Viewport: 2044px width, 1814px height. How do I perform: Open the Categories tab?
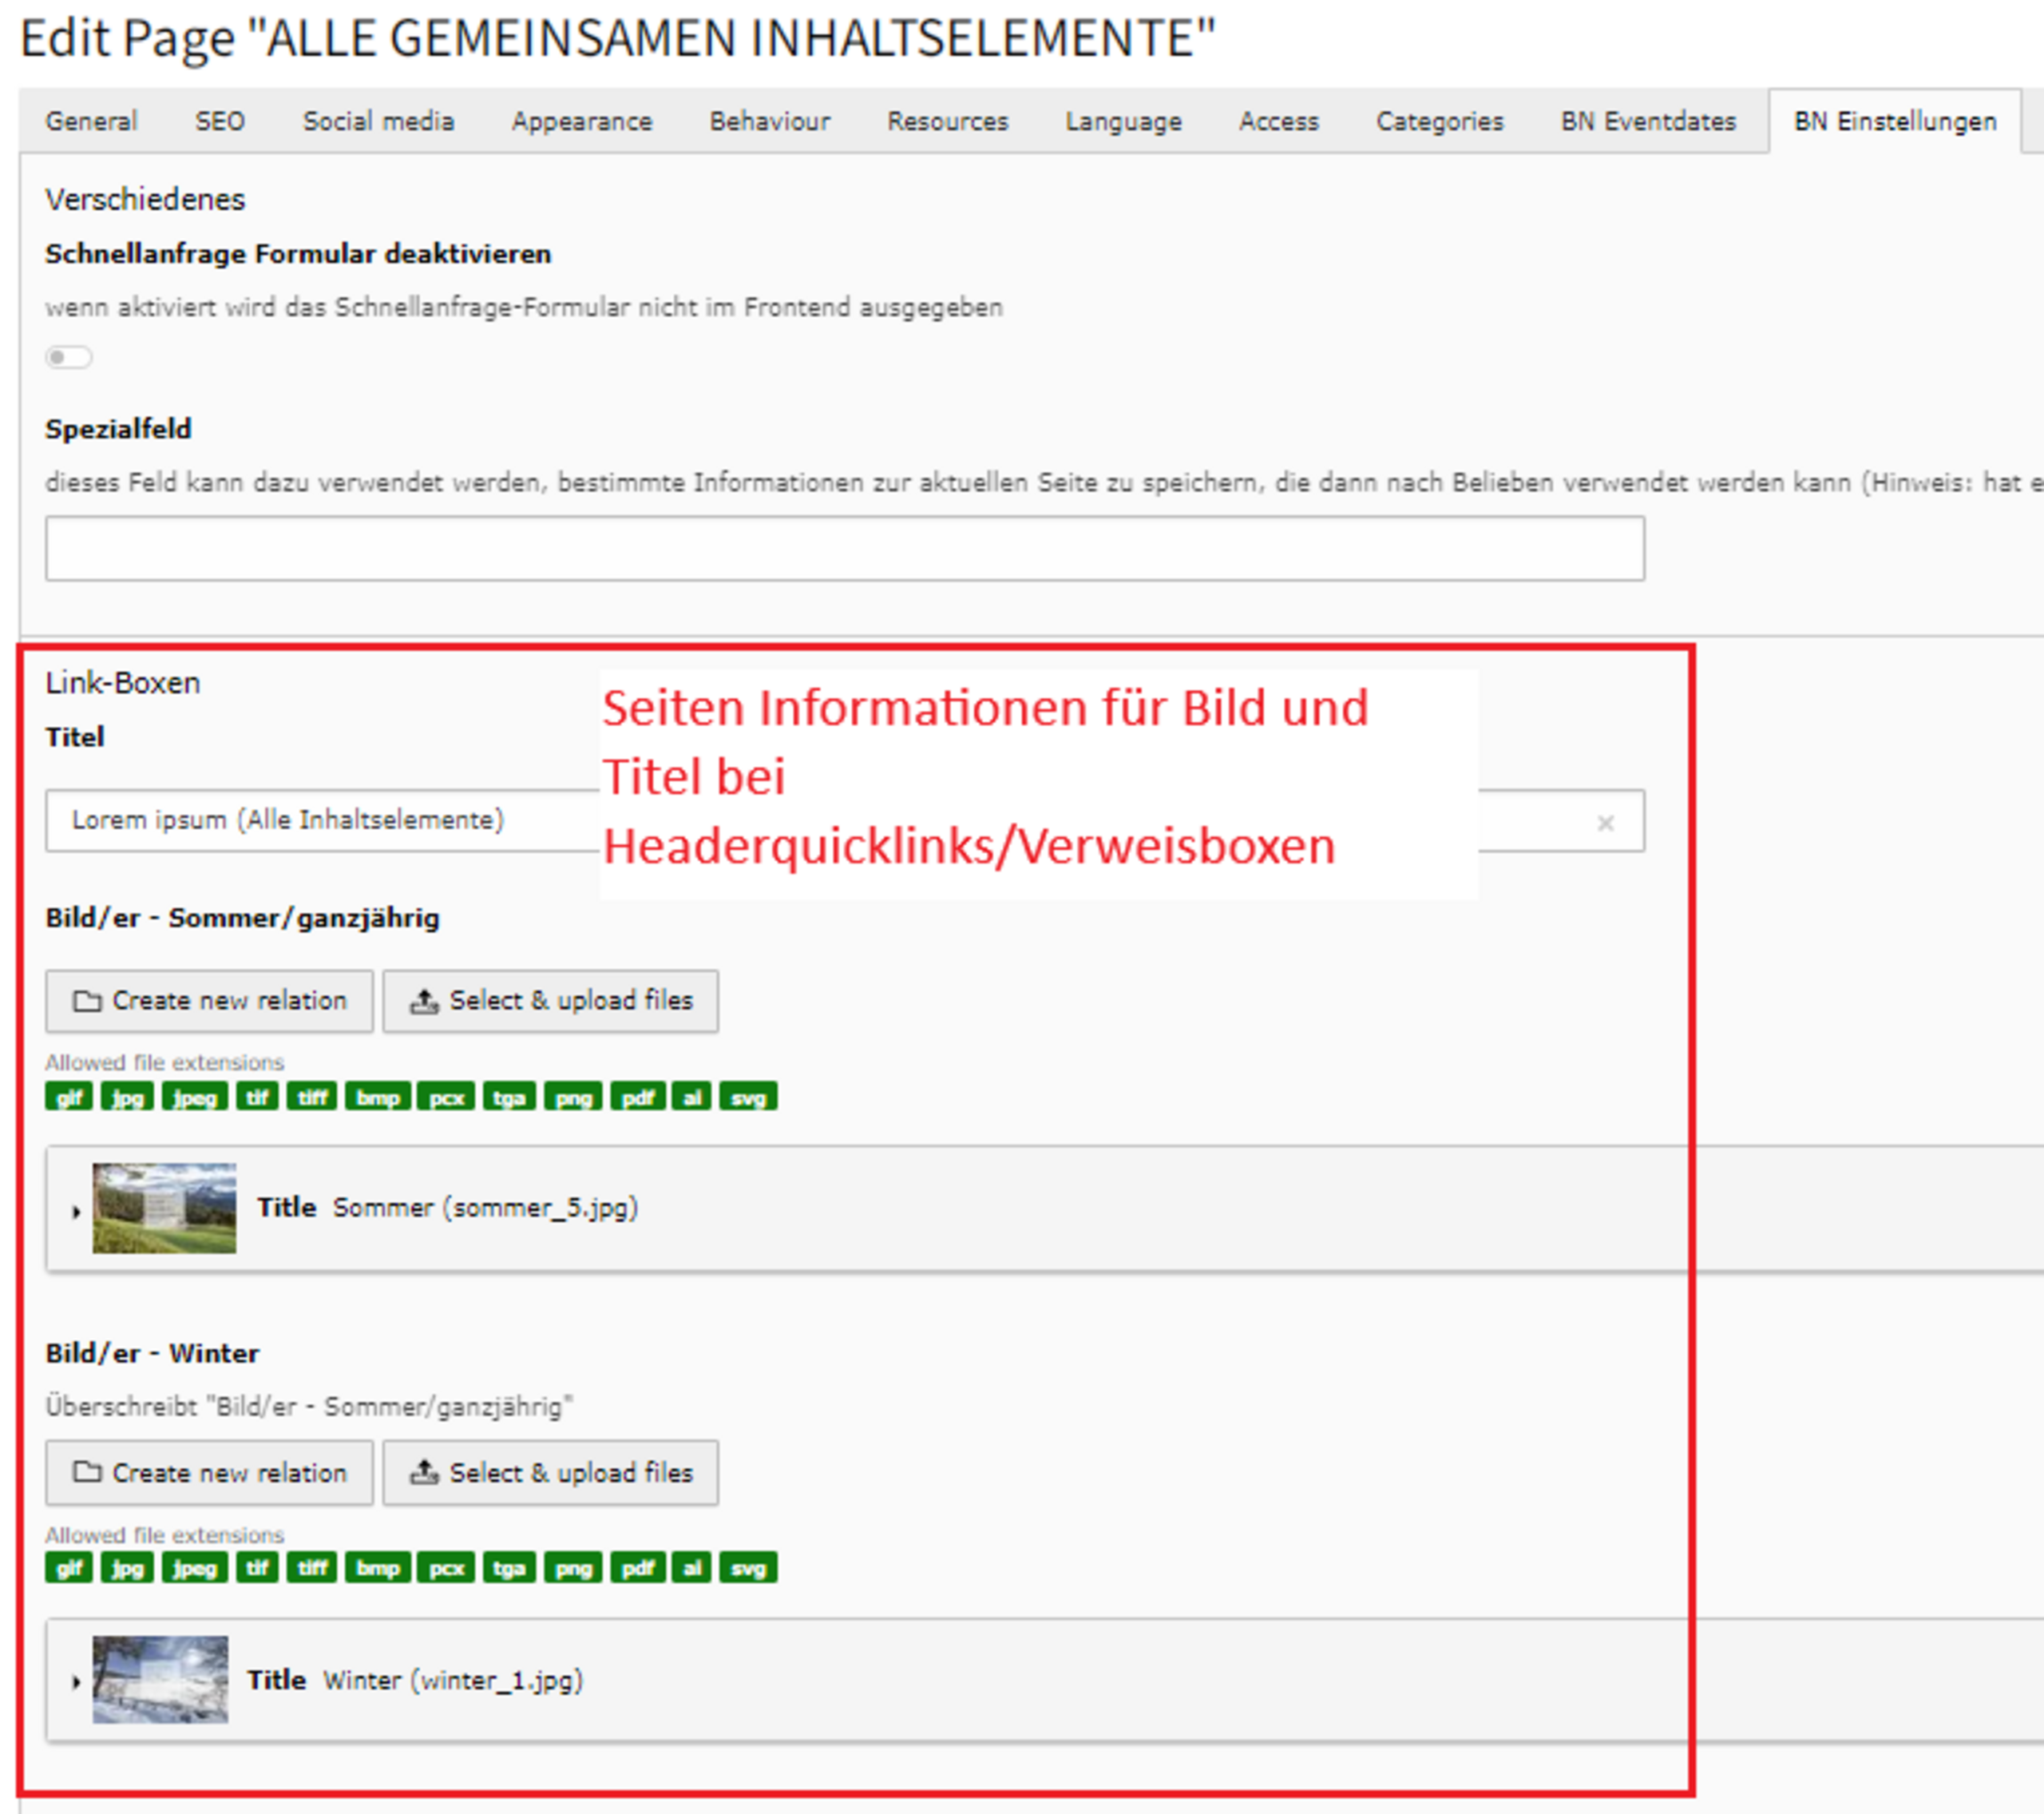pos(1439,121)
